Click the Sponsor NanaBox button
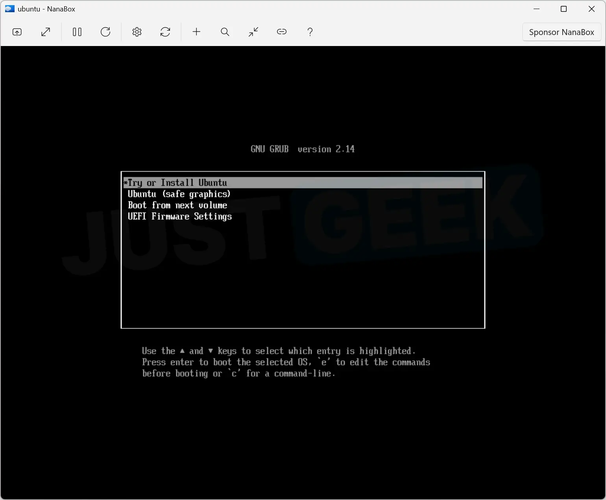The height and width of the screenshot is (500, 606). pyautogui.click(x=562, y=32)
